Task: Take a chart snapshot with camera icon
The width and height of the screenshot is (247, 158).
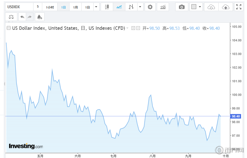Action: [x=182, y=7]
